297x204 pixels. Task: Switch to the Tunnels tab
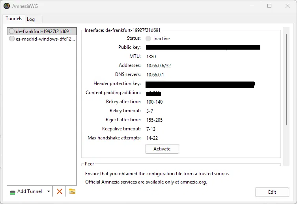pyautogui.click(x=14, y=19)
